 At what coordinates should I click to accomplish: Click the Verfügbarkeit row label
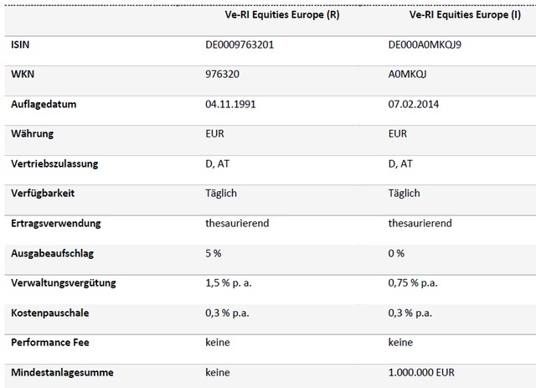(44, 194)
